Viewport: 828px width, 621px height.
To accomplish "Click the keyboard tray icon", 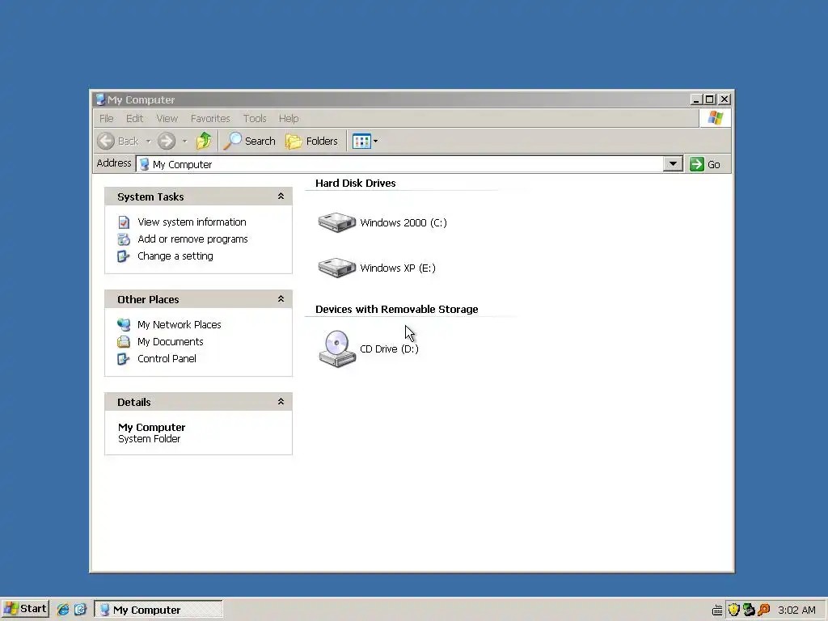I will [x=717, y=610].
